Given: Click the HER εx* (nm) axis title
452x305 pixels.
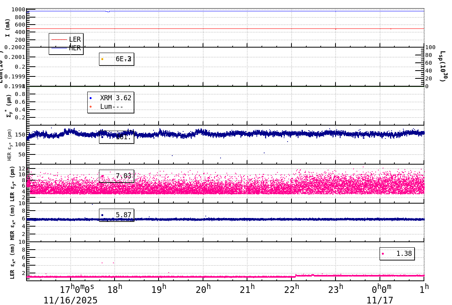Looking at the screenshot, I should (x=12, y=223).
